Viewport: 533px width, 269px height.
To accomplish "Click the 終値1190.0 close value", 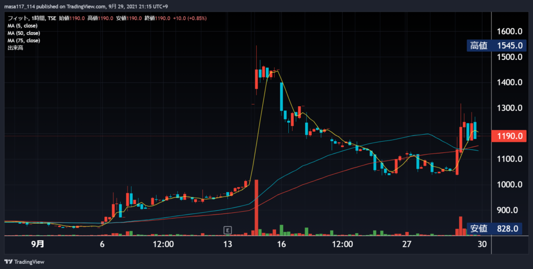I will [157, 18].
